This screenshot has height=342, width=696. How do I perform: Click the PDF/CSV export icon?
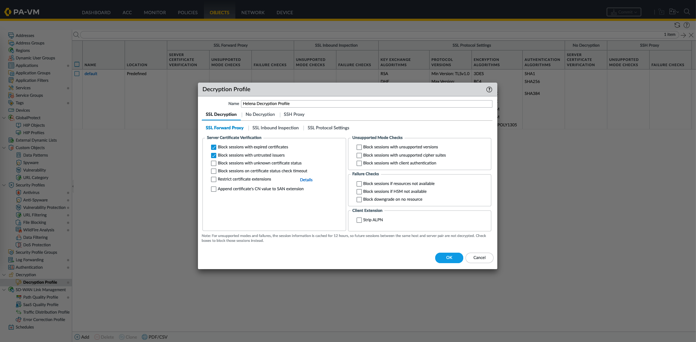[145, 337]
